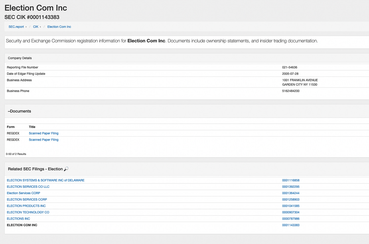Open CIK number 0000907304
The image size is (369, 244).
click(x=291, y=212)
